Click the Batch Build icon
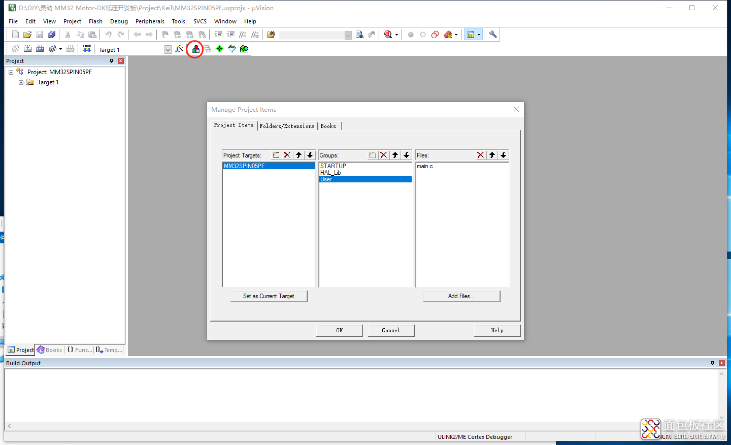 (x=52, y=49)
